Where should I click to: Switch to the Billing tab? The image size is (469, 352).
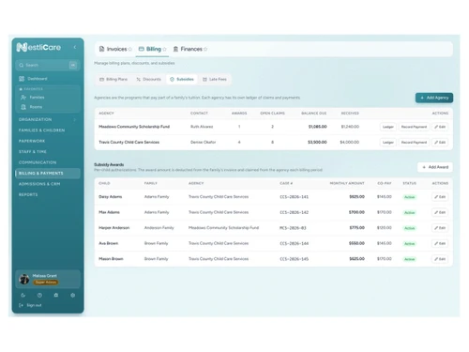pyautogui.click(x=150, y=49)
